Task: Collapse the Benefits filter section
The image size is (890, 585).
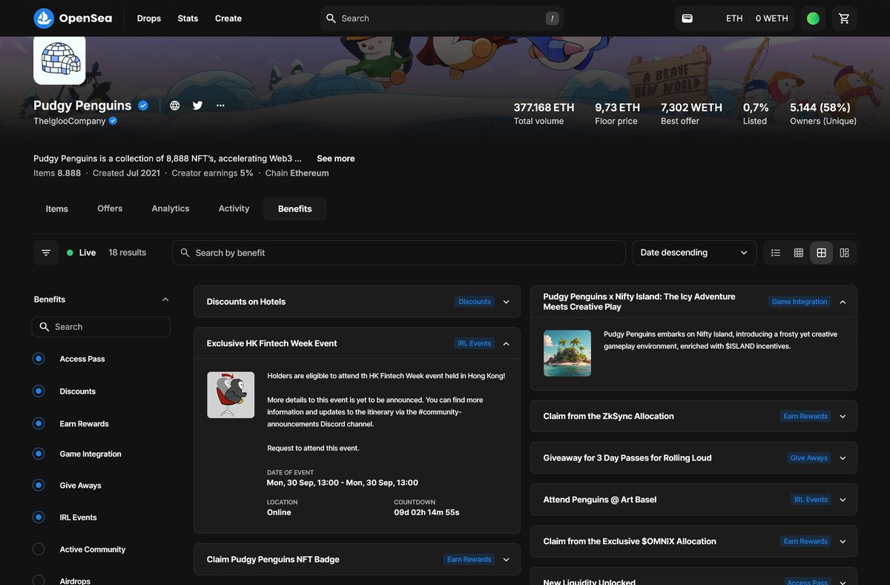Action: [x=165, y=300]
